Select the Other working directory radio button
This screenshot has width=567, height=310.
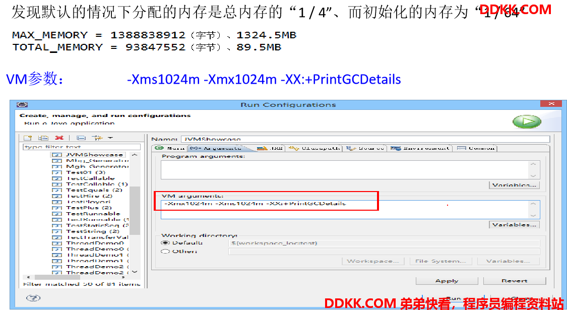(x=165, y=251)
